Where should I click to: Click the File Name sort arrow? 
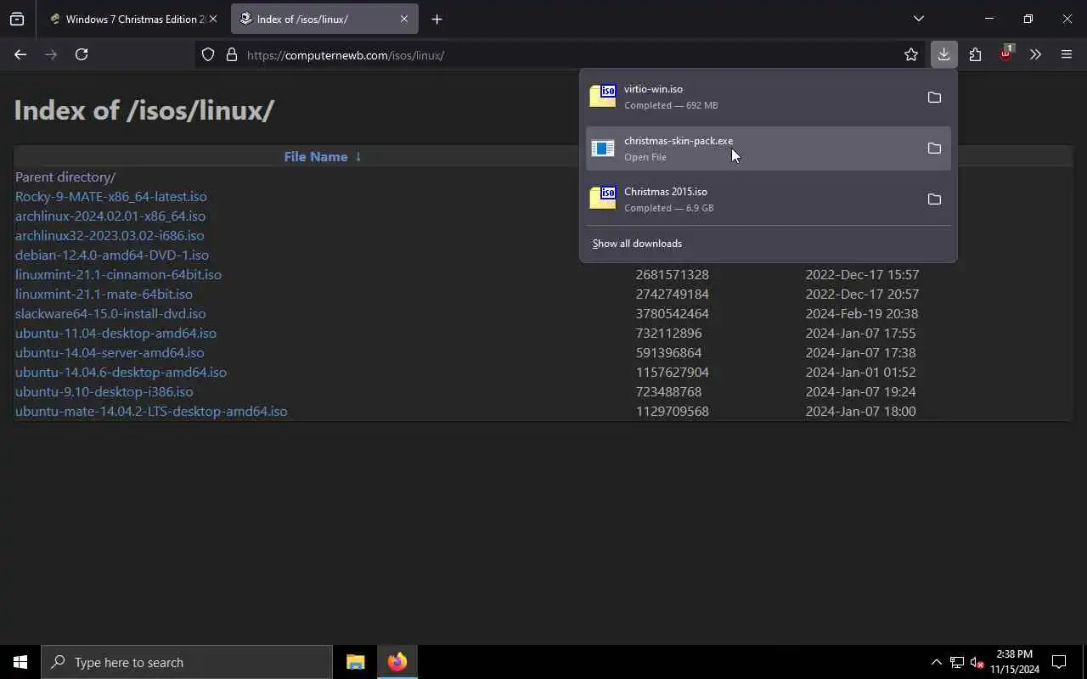click(x=358, y=156)
